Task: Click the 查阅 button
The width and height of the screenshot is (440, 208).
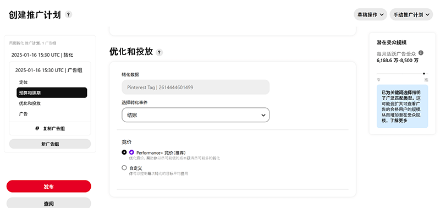Action: pos(49,203)
